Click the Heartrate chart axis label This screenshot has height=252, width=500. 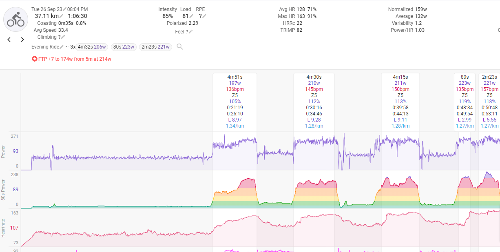coord(3,228)
